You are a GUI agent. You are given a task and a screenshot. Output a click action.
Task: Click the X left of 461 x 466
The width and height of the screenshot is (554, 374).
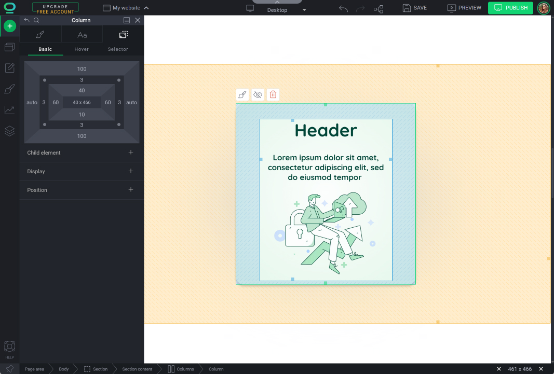point(499,369)
